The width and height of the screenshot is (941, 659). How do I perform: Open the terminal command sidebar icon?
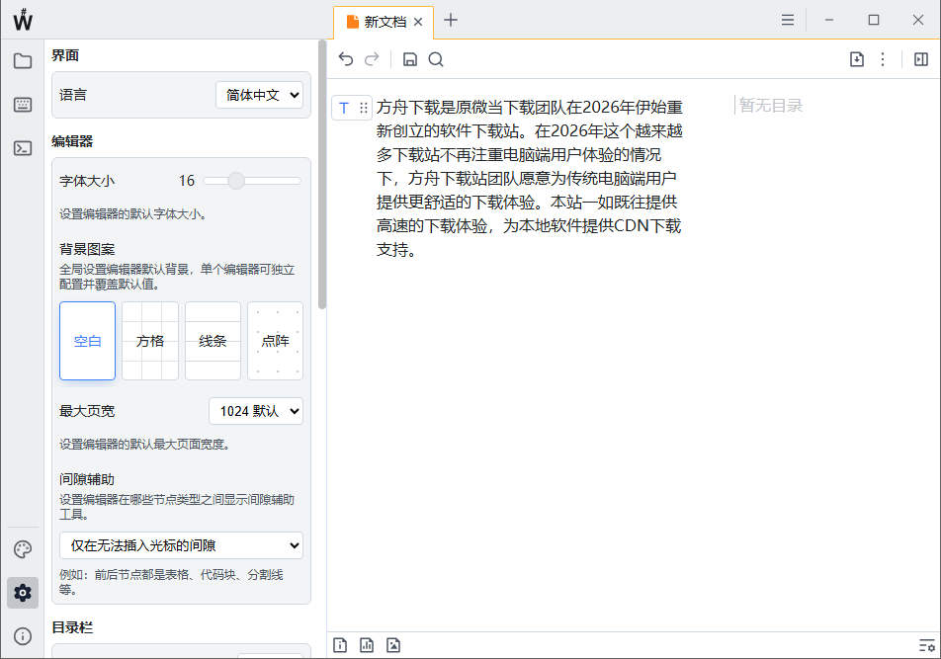(x=23, y=148)
